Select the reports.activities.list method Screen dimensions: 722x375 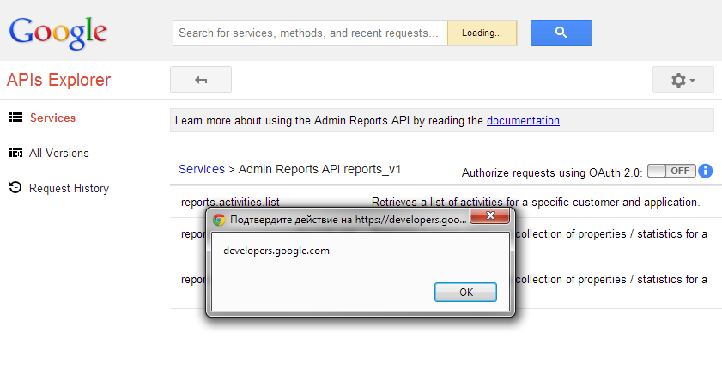coord(230,202)
